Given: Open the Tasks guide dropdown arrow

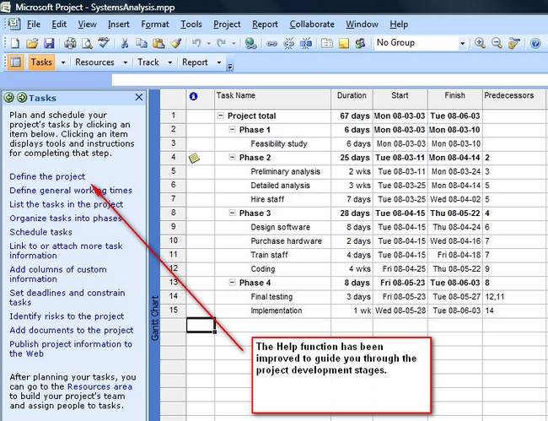Looking at the screenshot, I should pos(63,62).
